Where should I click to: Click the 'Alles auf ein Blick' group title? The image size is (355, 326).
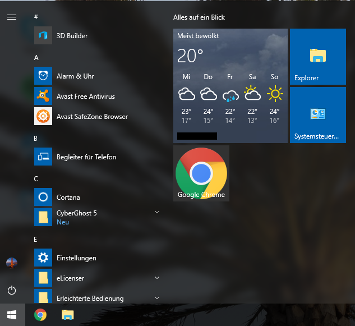click(199, 17)
